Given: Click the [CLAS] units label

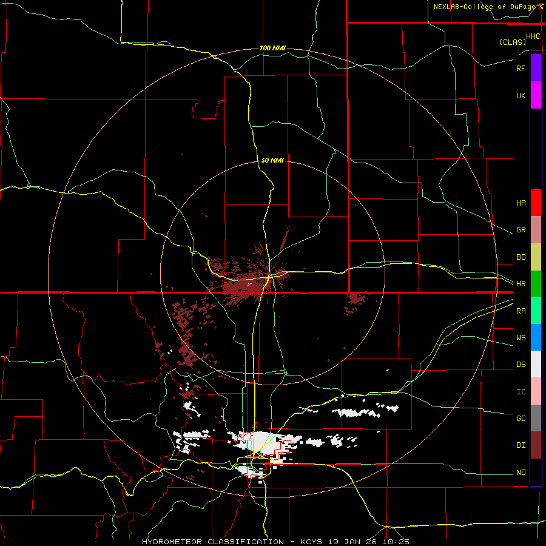Looking at the screenshot, I should pyautogui.click(x=513, y=42).
